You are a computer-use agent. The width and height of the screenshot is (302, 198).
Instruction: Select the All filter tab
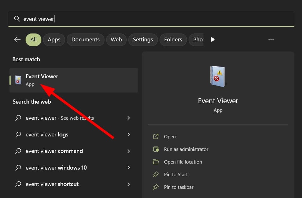(33, 40)
